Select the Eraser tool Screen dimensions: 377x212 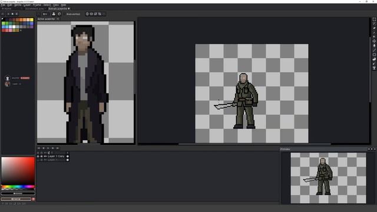pyautogui.click(x=374, y=28)
